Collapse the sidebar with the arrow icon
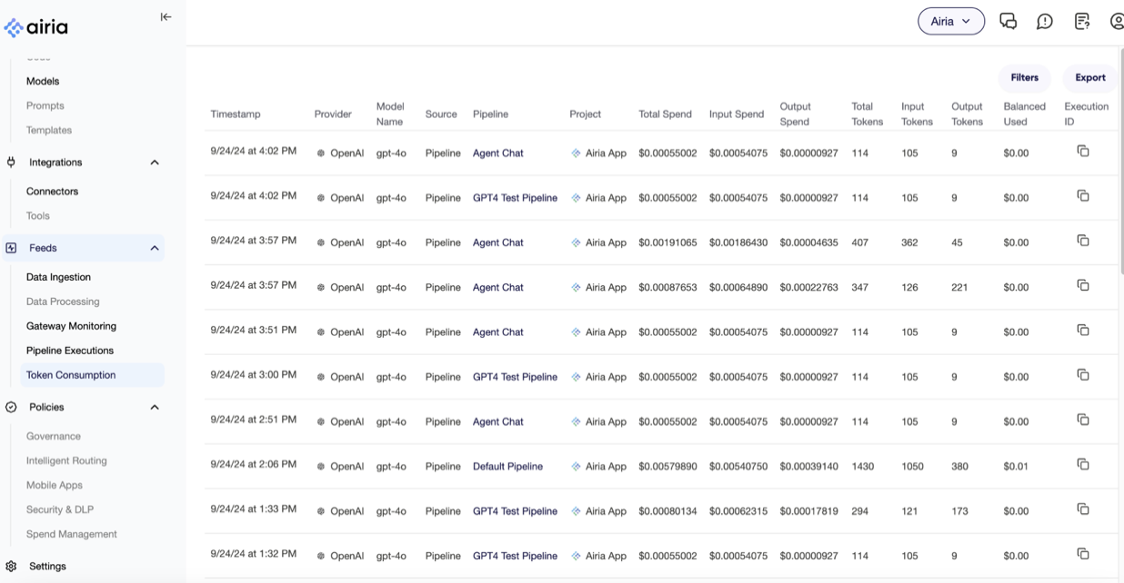1124x583 pixels. [166, 16]
